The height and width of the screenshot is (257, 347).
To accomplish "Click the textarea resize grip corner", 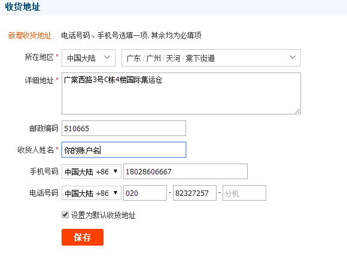I will [298, 111].
